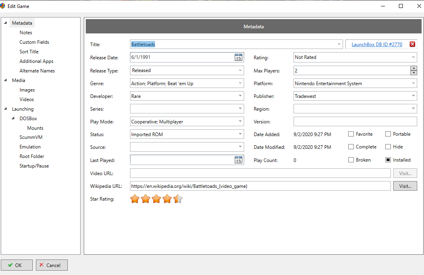Open the Play Mode dropdown
The image size is (424, 275).
click(x=240, y=121)
